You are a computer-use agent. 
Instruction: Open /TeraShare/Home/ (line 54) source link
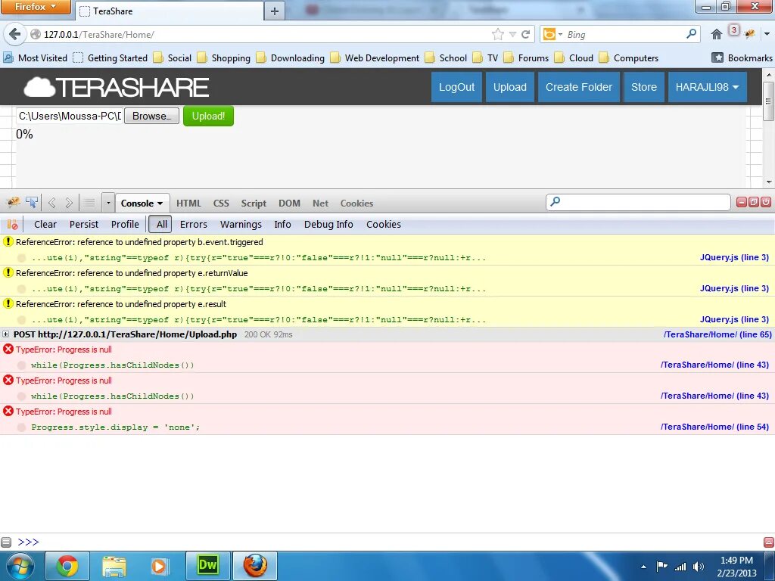coord(714,427)
